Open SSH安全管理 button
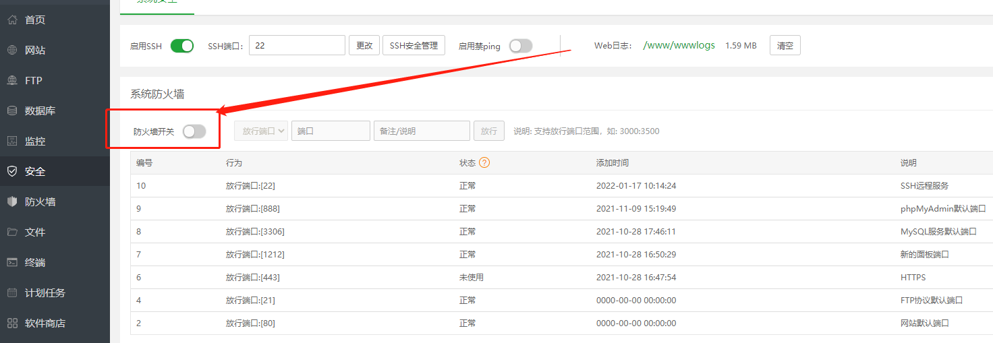993x343 pixels. click(414, 45)
